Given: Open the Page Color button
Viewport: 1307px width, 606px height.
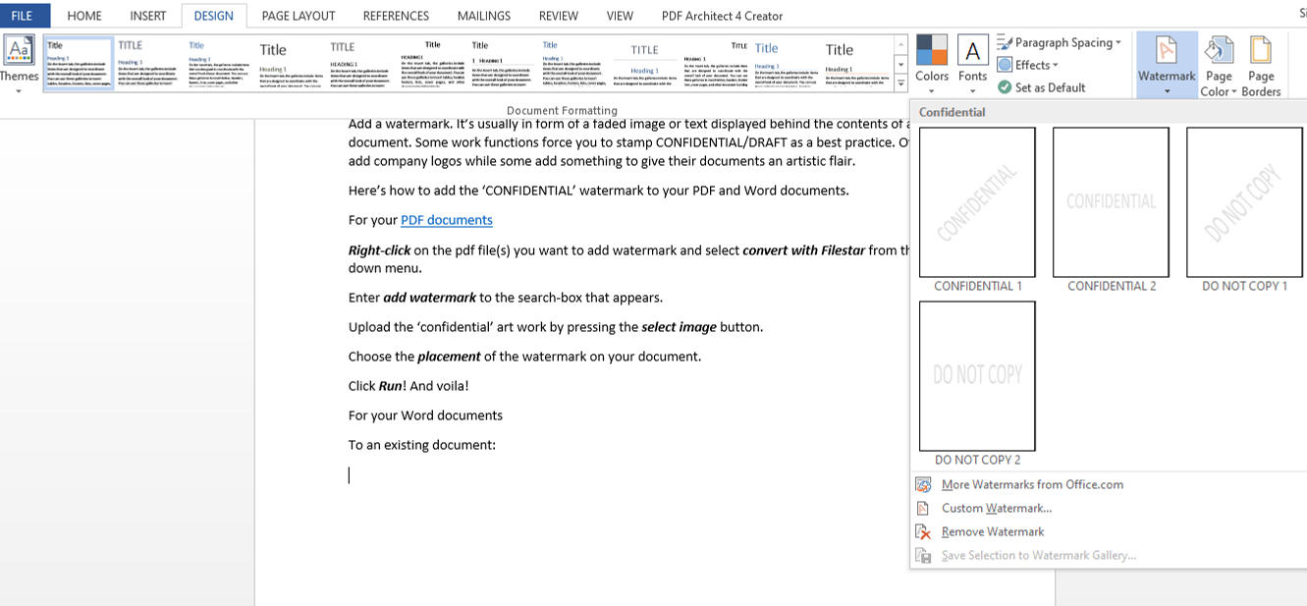Looking at the screenshot, I should point(1219,65).
